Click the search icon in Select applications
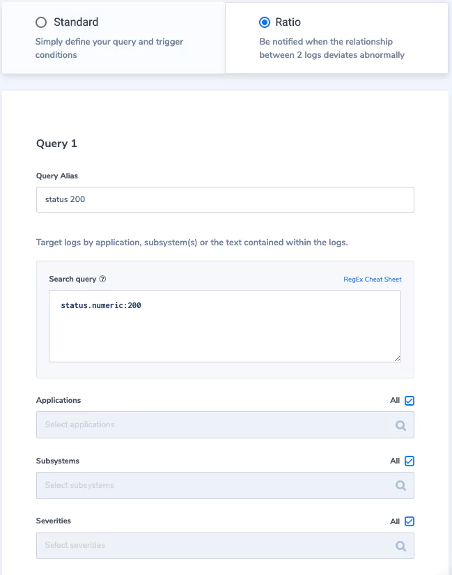This screenshot has width=452, height=575. click(400, 425)
